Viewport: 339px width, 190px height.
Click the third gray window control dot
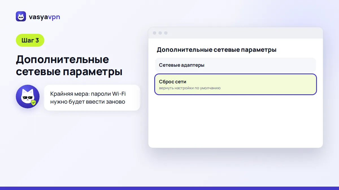pyautogui.click(x=166, y=33)
